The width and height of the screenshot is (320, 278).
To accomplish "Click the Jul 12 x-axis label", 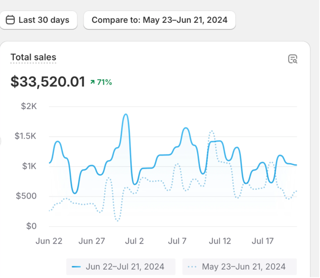I will (x=220, y=241).
